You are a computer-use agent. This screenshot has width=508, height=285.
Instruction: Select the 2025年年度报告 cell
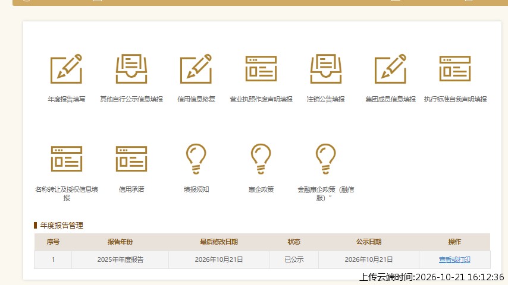[x=120, y=259]
